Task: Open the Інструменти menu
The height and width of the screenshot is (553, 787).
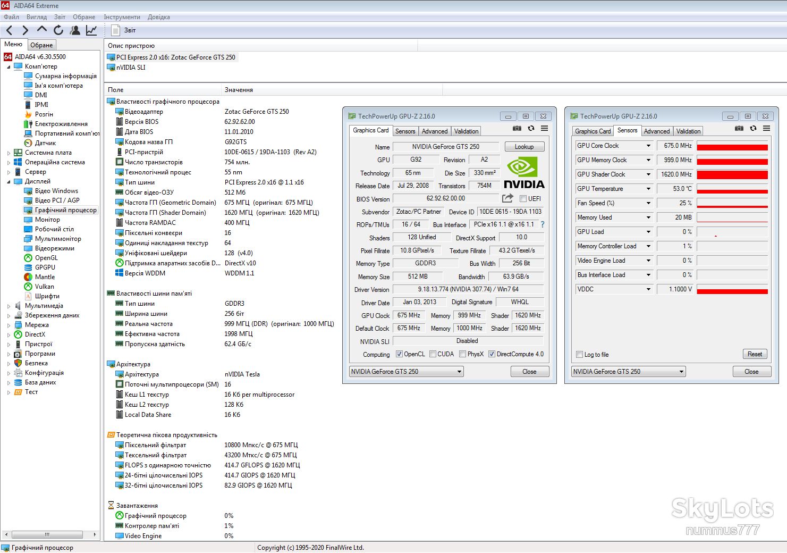Action: (122, 17)
